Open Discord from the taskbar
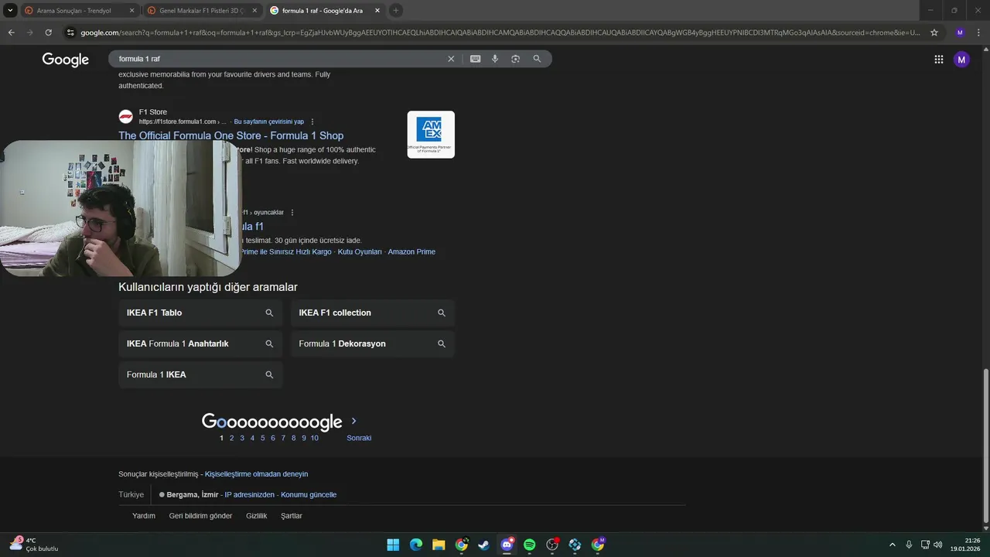The height and width of the screenshot is (557, 990). (x=507, y=545)
